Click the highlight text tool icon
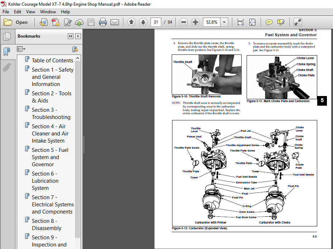Viewport: 333px width, 249px height. point(281,22)
